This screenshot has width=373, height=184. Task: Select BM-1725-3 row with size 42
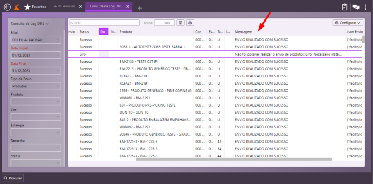point(215,142)
